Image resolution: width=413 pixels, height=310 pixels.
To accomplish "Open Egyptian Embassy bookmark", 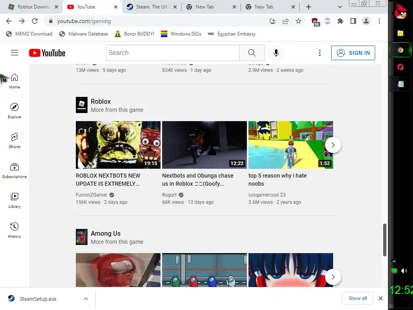I will coord(232,34).
